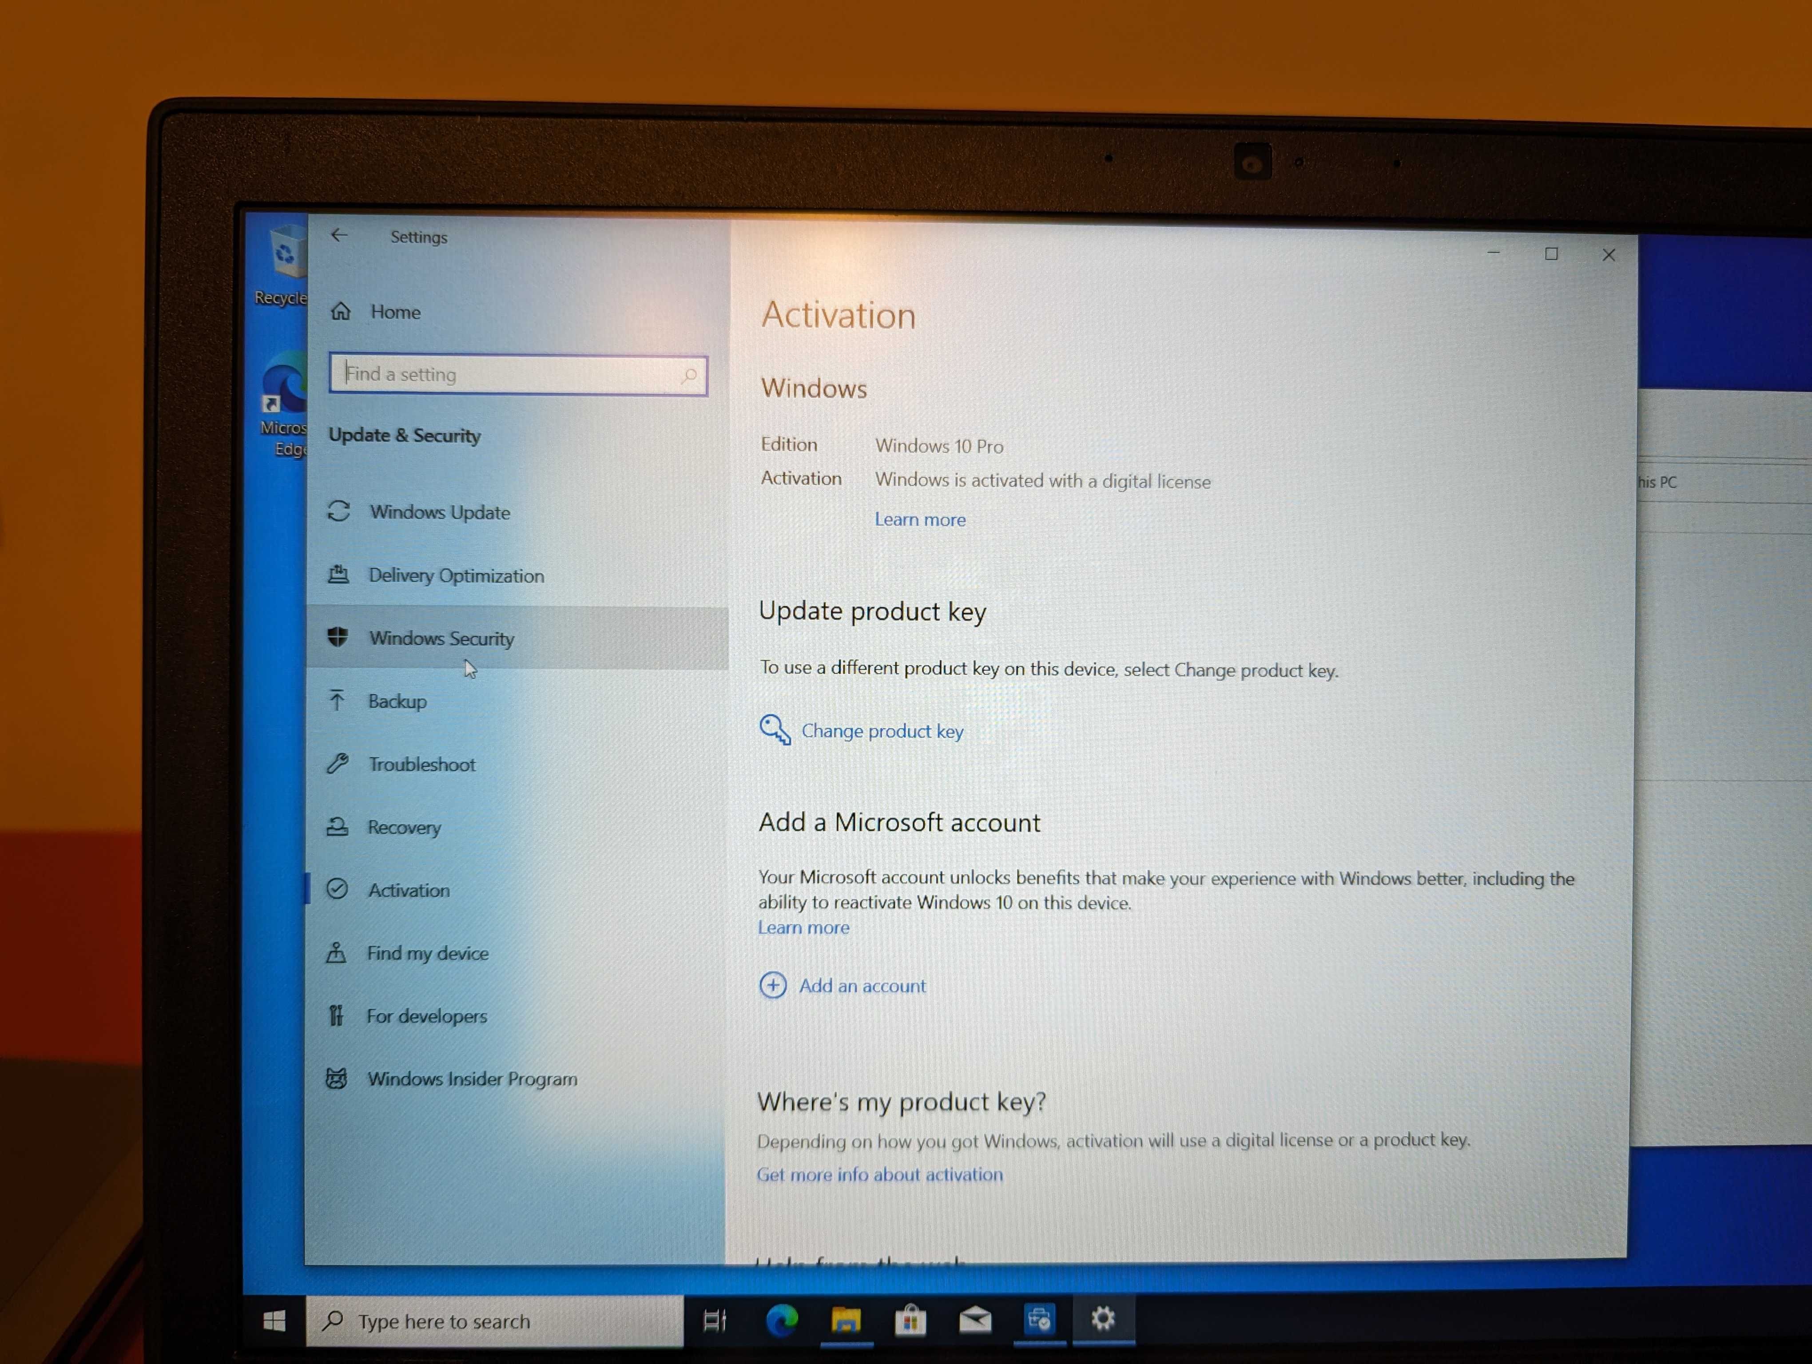This screenshot has height=1364, width=1812.
Task: Launch Microsoft Edge from the taskbar
Action: 782,1320
